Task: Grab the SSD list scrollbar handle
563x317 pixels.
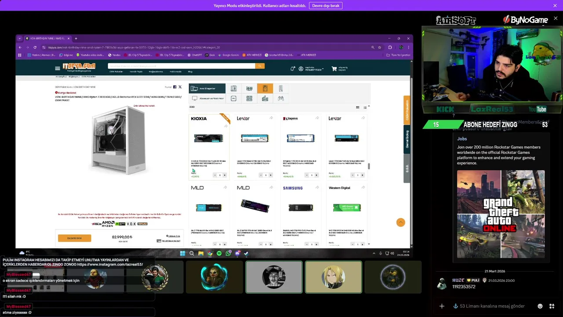Action: 369,166
